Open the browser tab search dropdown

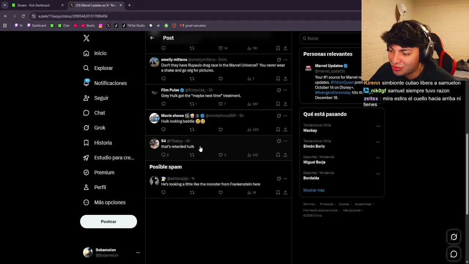click(5, 5)
